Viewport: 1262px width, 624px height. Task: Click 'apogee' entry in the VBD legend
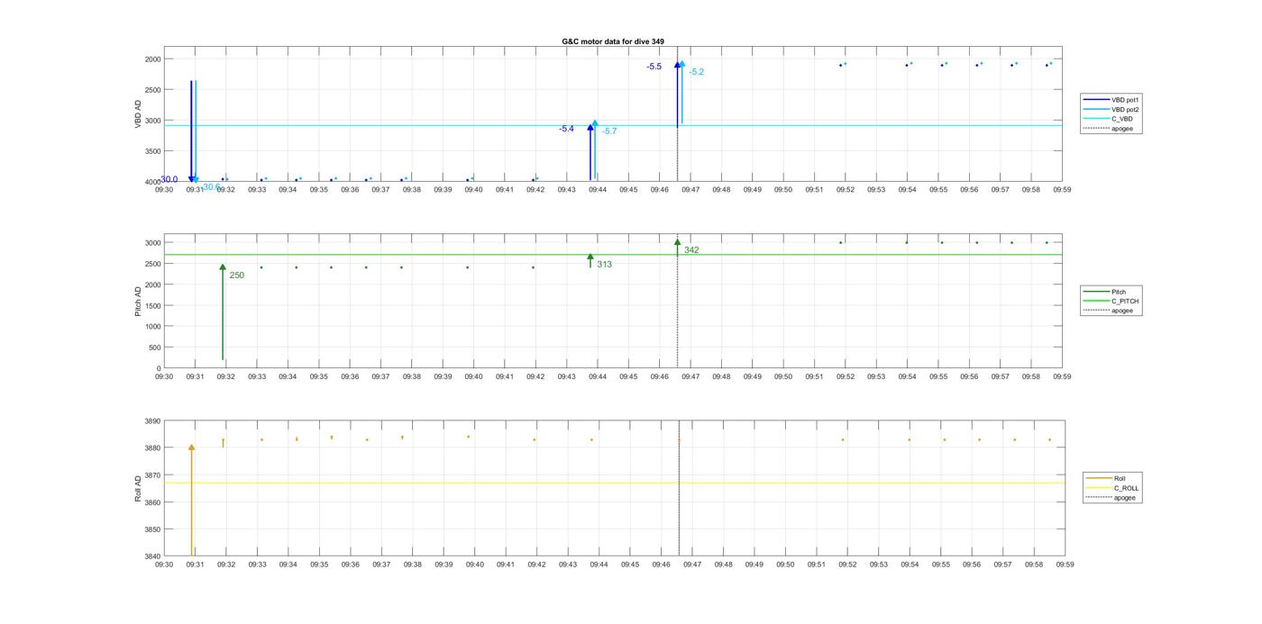1109,128
